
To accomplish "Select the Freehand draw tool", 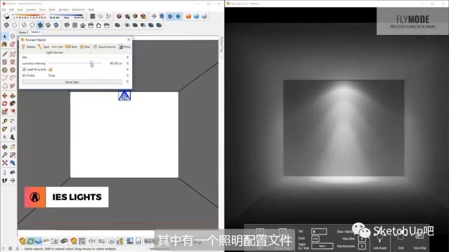I will (12, 53).
